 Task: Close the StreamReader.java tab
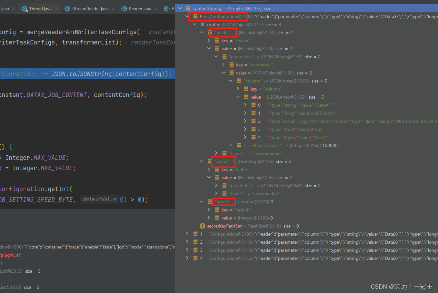point(113,9)
